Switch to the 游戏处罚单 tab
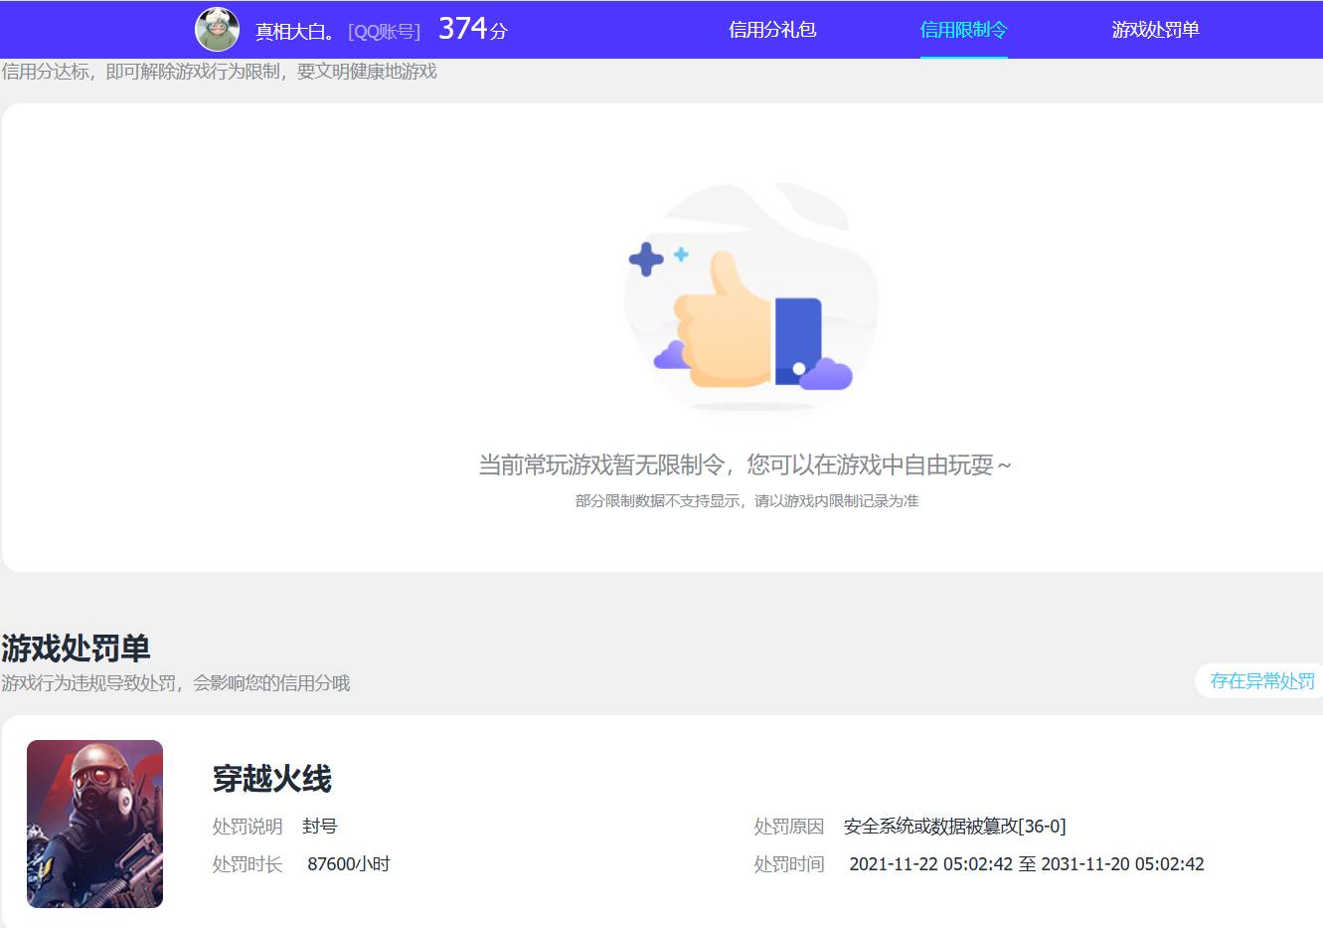This screenshot has width=1323, height=928. pyautogui.click(x=1156, y=30)
